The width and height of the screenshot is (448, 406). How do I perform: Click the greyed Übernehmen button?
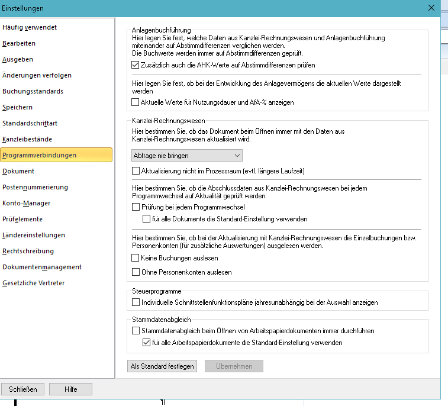pyautogui.click(x=234, y=366)
